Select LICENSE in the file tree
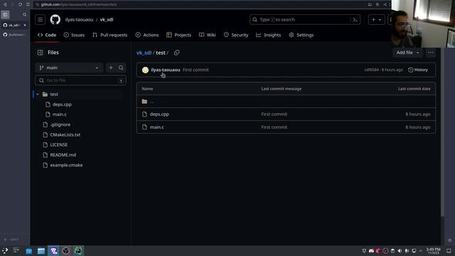 pyautogui.click(x=58, y=144)
